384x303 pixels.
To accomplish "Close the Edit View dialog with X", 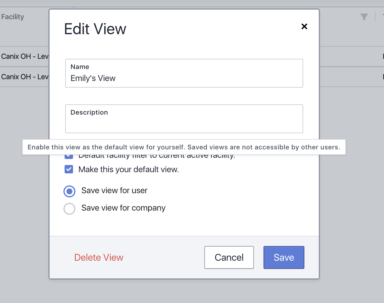I will (x=304, y=26).
